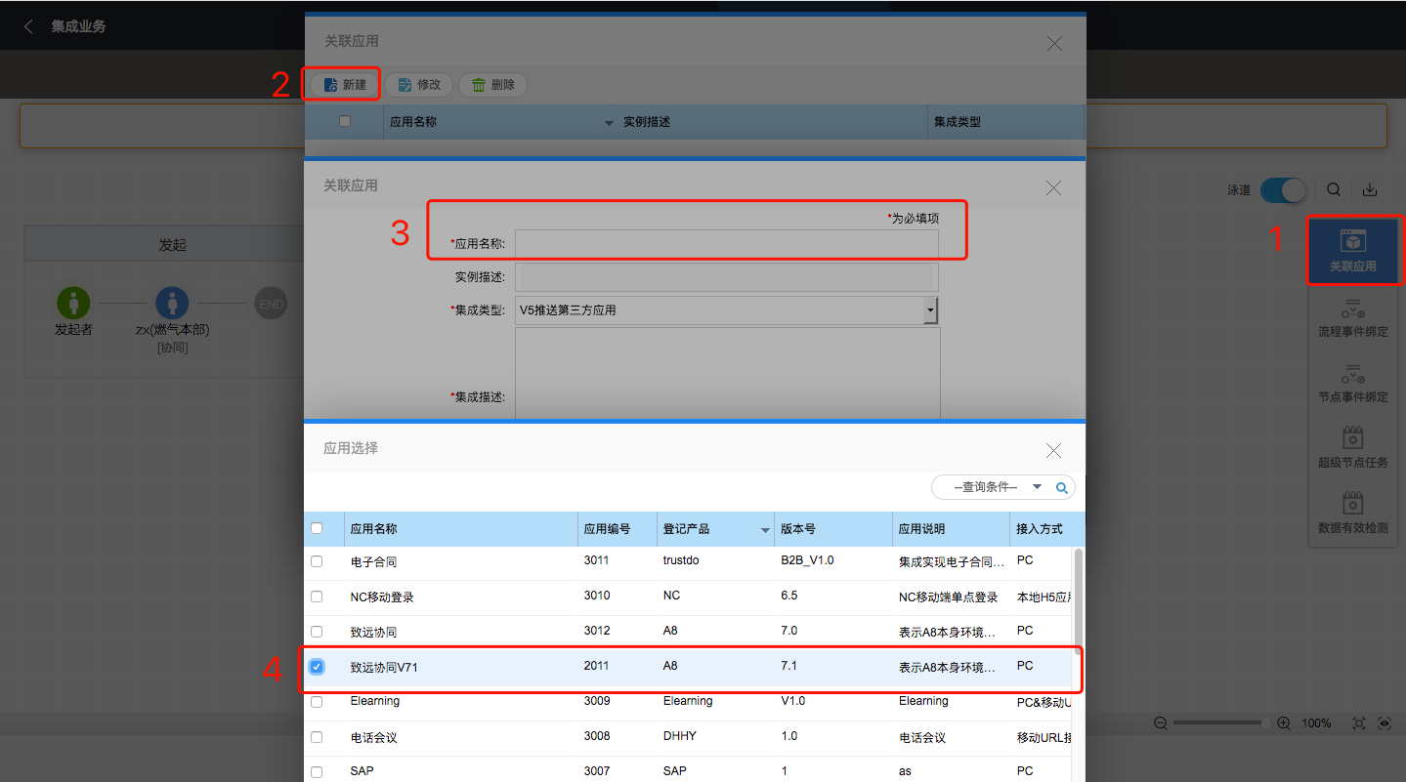Screen dimensions: 1406x782
Task: Expand the 查询条件 dropdown
Action: (x=1037, y=486)
